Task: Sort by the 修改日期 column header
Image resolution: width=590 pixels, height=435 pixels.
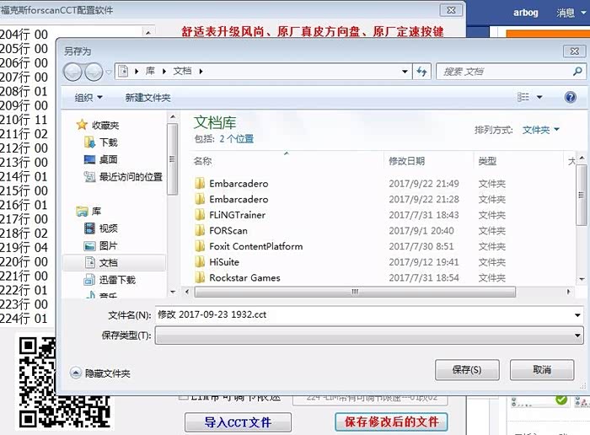Action: click(407, 161)
